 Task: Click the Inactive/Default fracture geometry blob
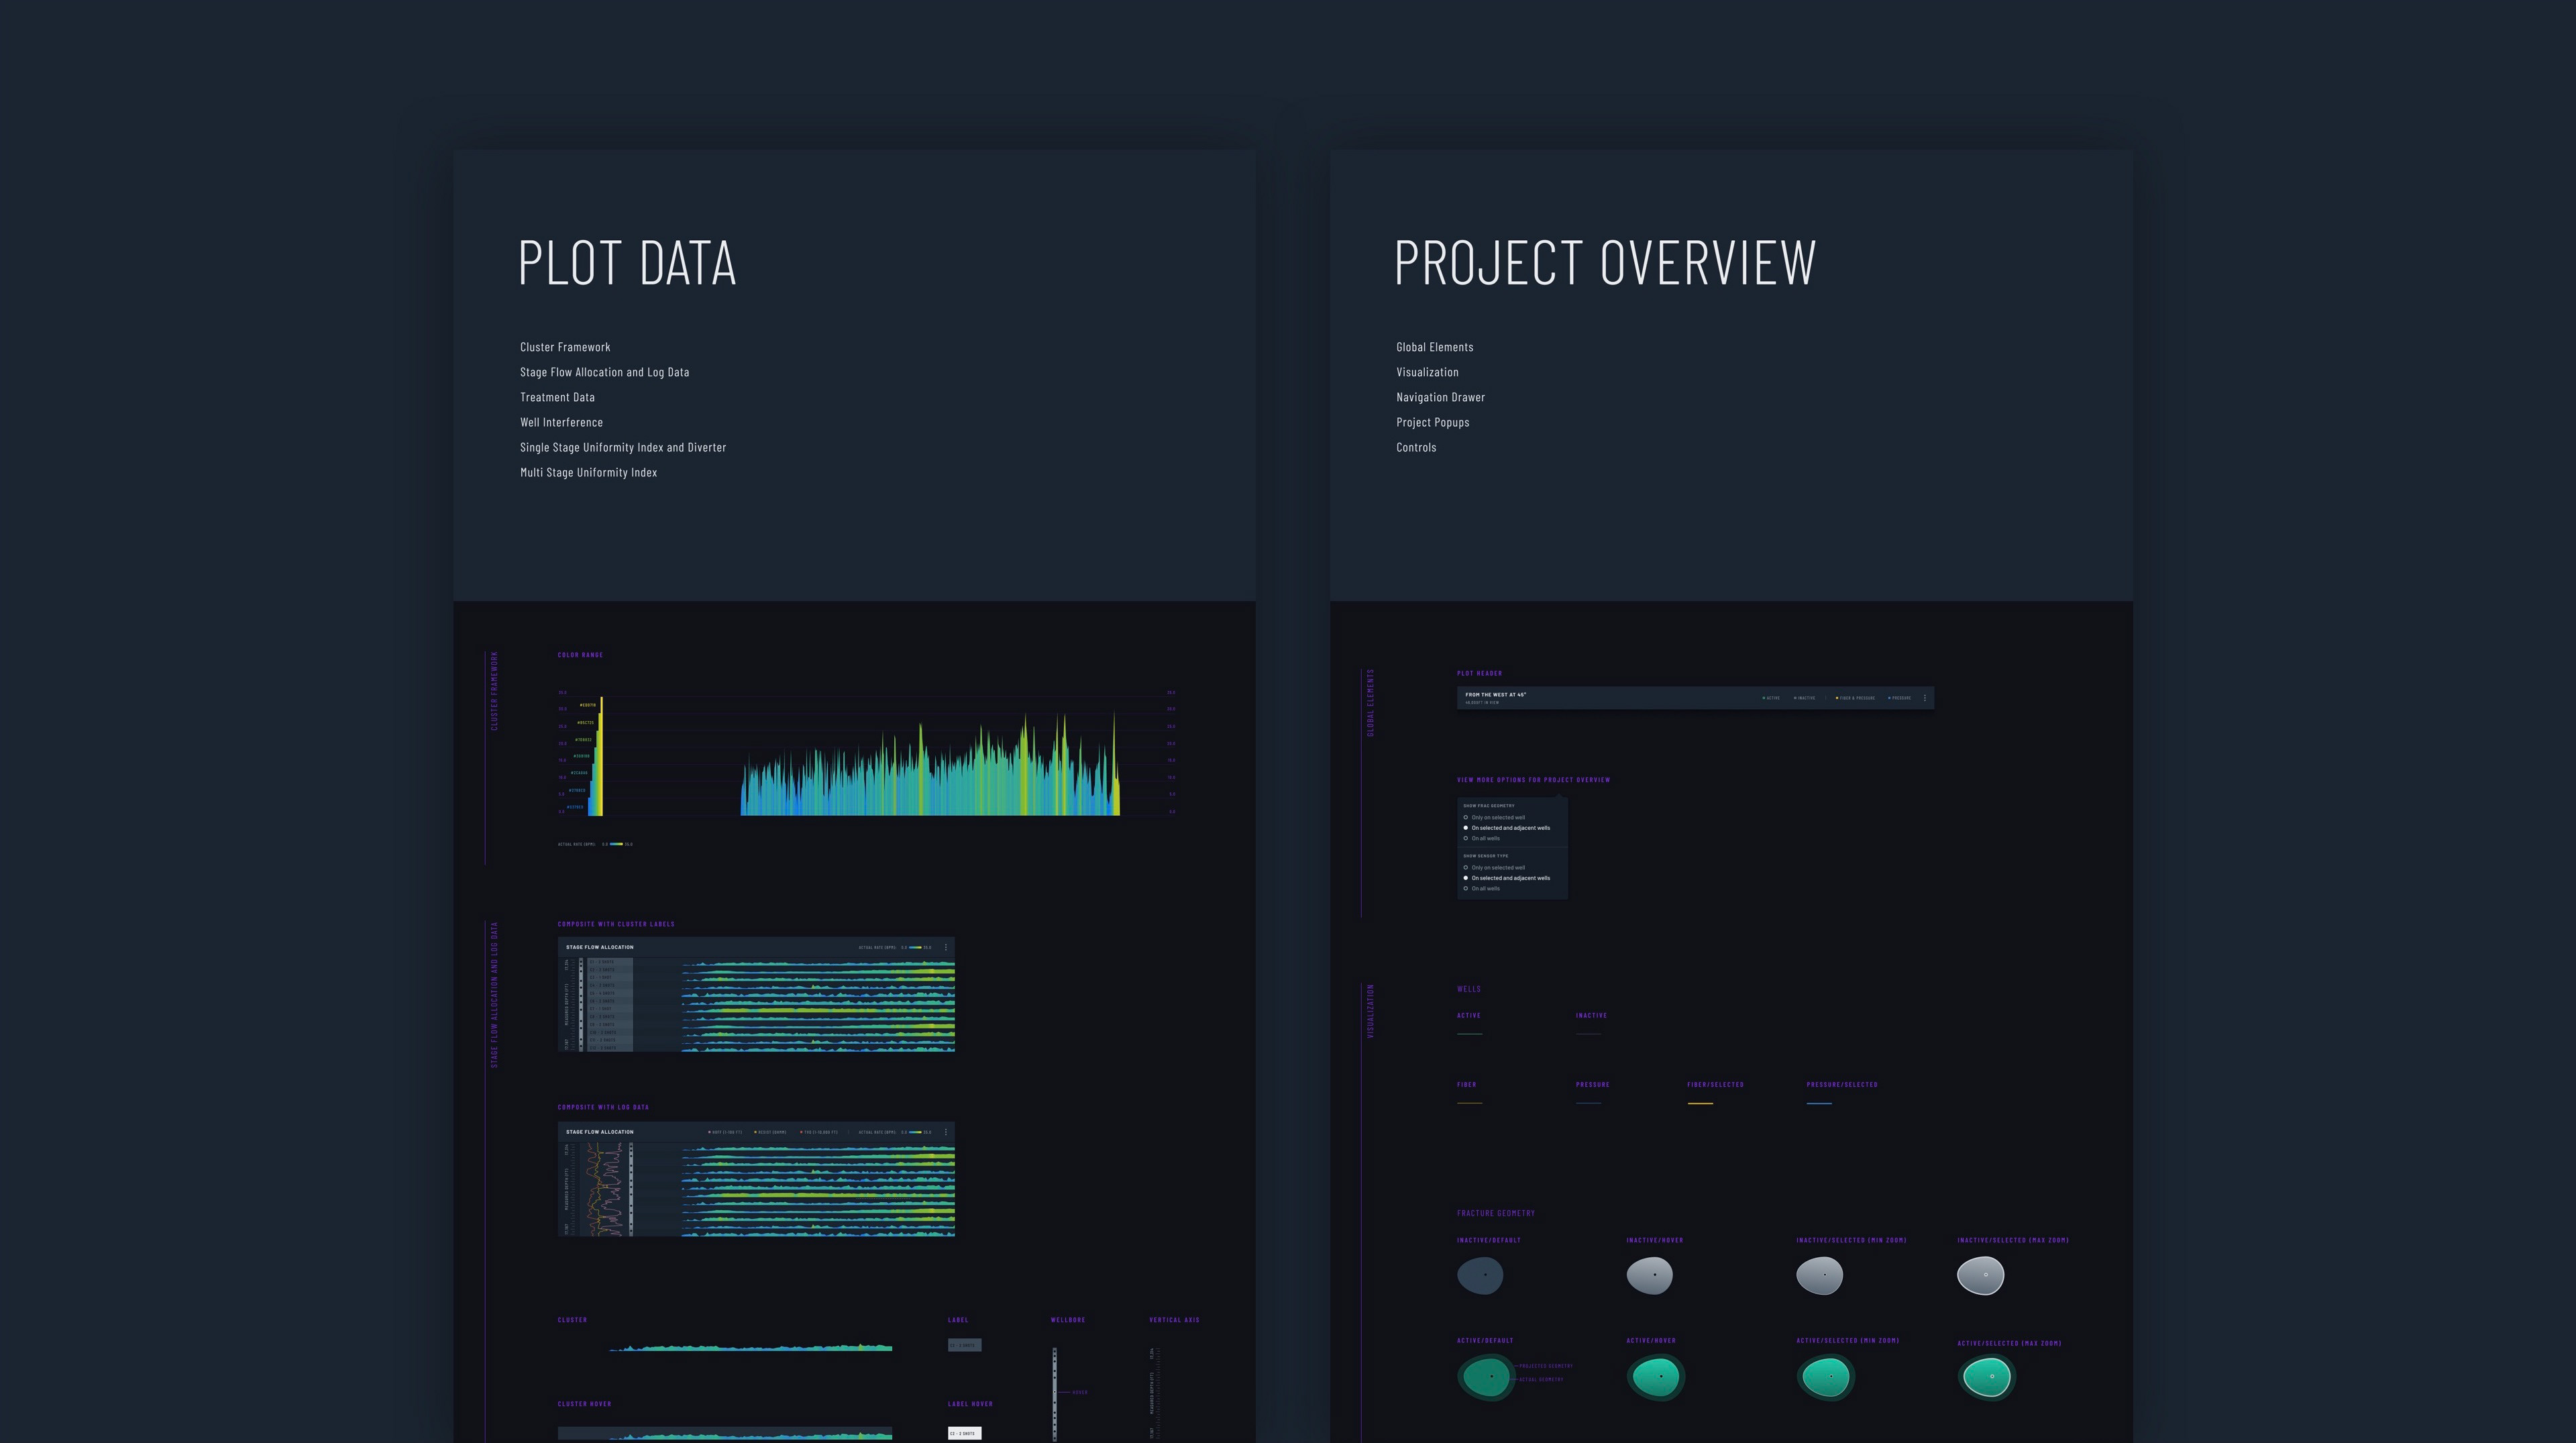coord(1480,1276)
